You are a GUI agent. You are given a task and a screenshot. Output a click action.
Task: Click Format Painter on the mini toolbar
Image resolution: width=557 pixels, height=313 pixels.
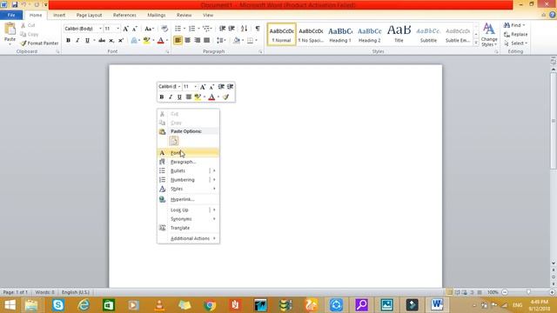[225, 97]
